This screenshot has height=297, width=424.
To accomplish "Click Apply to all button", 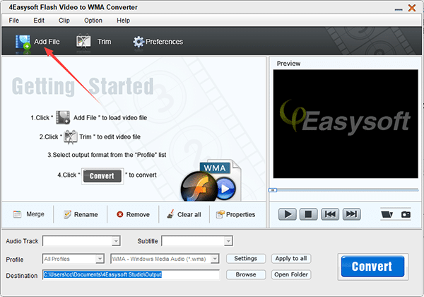I will coord(291,259).
